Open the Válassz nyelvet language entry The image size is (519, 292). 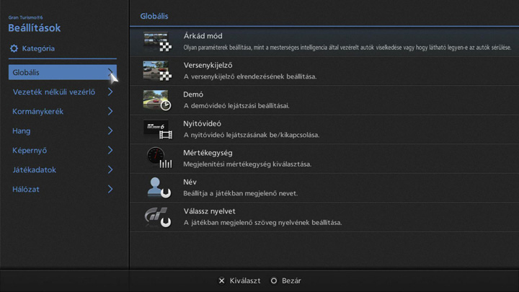(324, 216)
